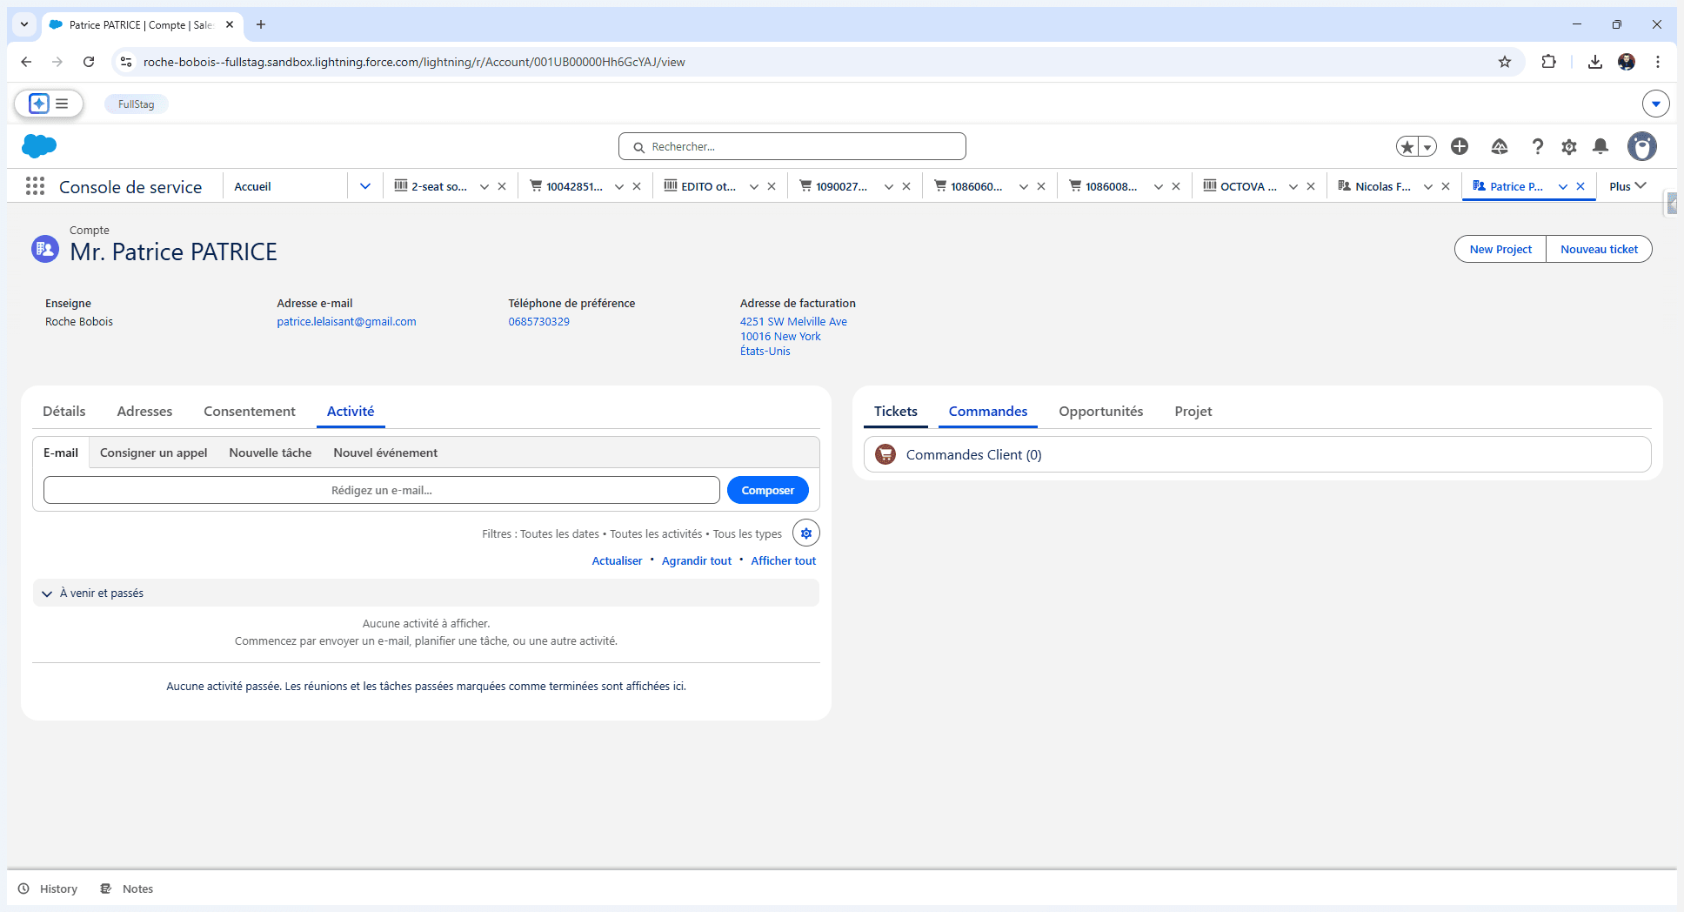The width and height of the screenshot is (1684, 912).
Task: Click the Composer button
Action: coord(768,490)
